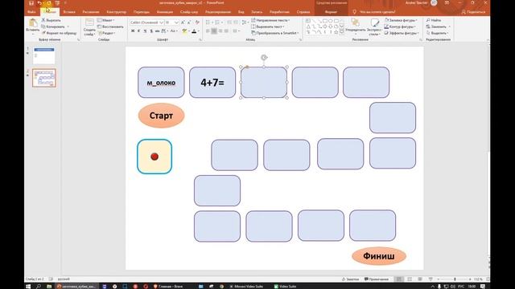Viewport: 515px width, 289px height.
Task: Select slide 1 thumbnail
Action: pyautogui.click(x=44, y=55)
